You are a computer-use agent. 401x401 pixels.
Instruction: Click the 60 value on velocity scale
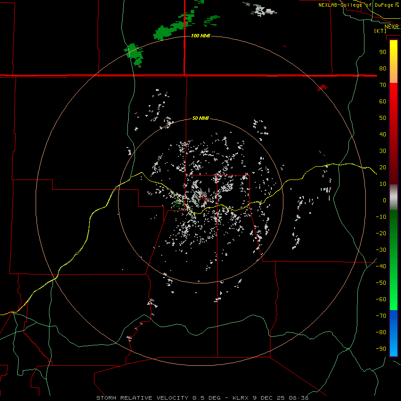tap(383, 101)
